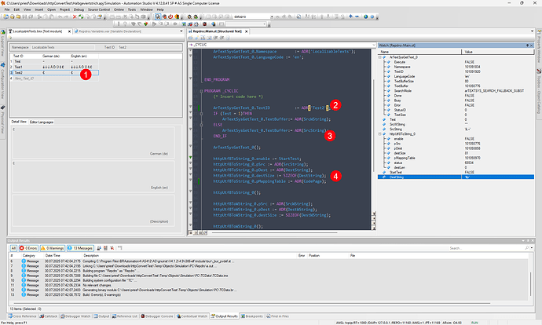Viewport: 542px width, 325px height.
Task: Switch to the Logical View side tab
Action: click(x=4, y=45)
